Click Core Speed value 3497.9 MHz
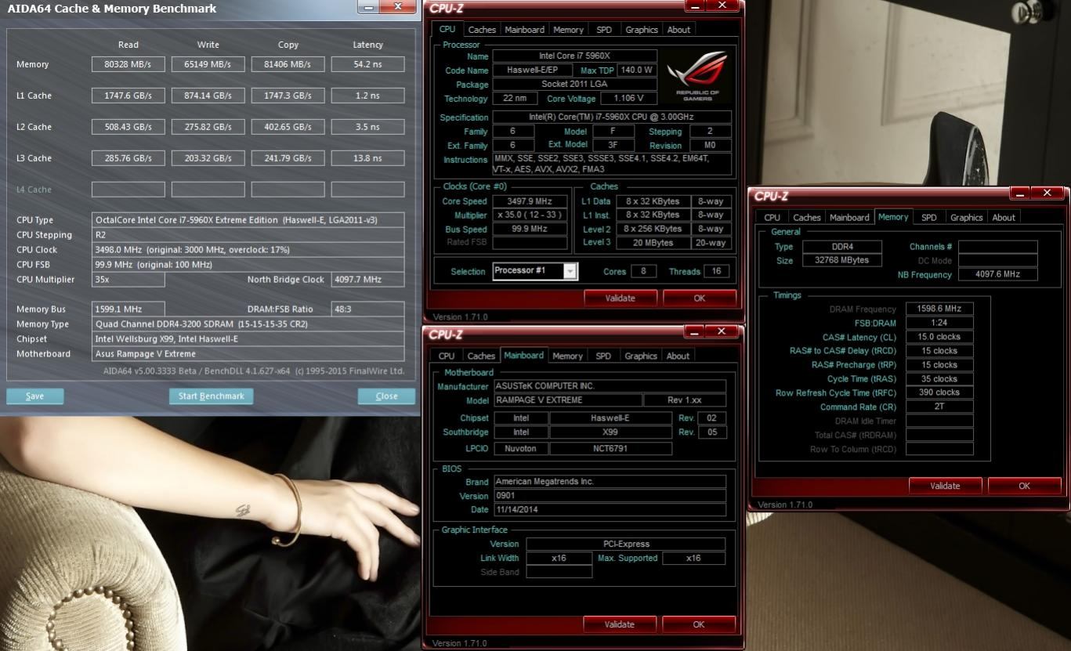The height and width of the screenshot is (651, 1071). tap(530, 201)
